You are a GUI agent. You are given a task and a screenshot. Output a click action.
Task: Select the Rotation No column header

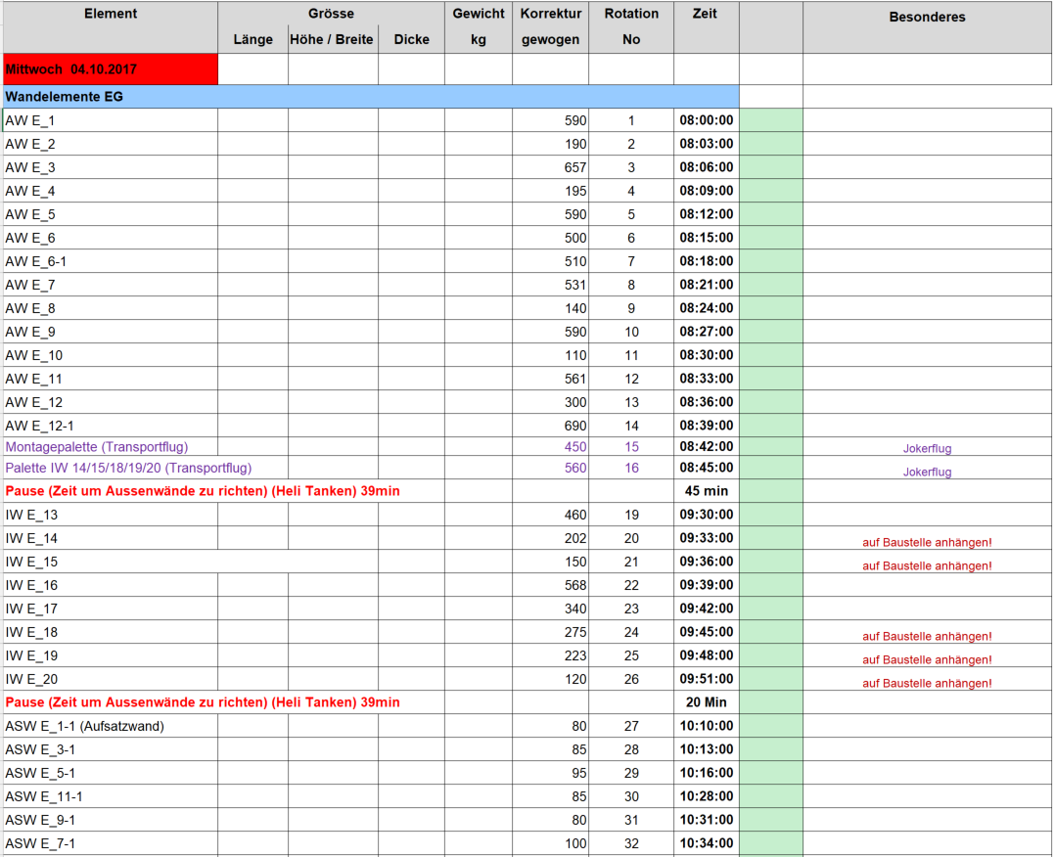pyautogui.click(x=630, y=26)
